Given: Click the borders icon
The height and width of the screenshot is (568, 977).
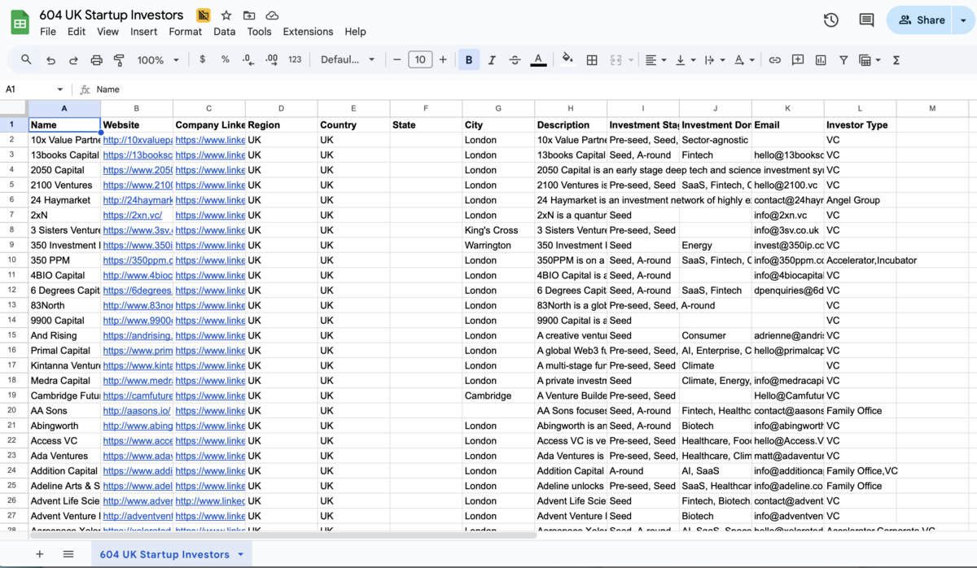Looking at the screenshot, I should [x=592, y=60].
